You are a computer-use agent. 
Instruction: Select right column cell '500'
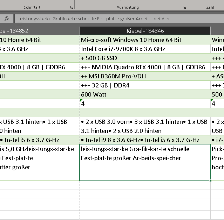click(217, 94)
